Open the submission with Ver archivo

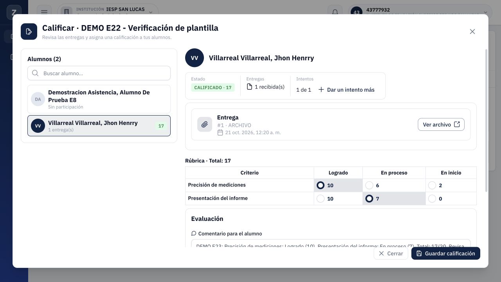(441, 125)
